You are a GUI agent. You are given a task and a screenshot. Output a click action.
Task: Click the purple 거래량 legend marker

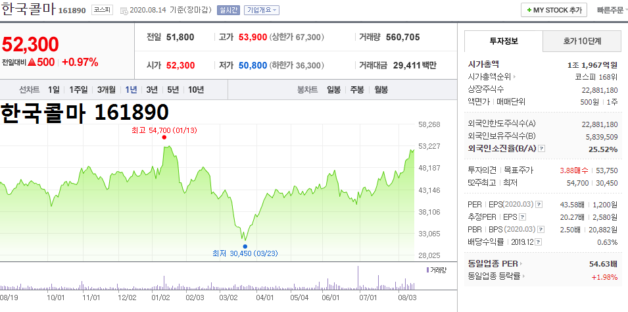427,270
